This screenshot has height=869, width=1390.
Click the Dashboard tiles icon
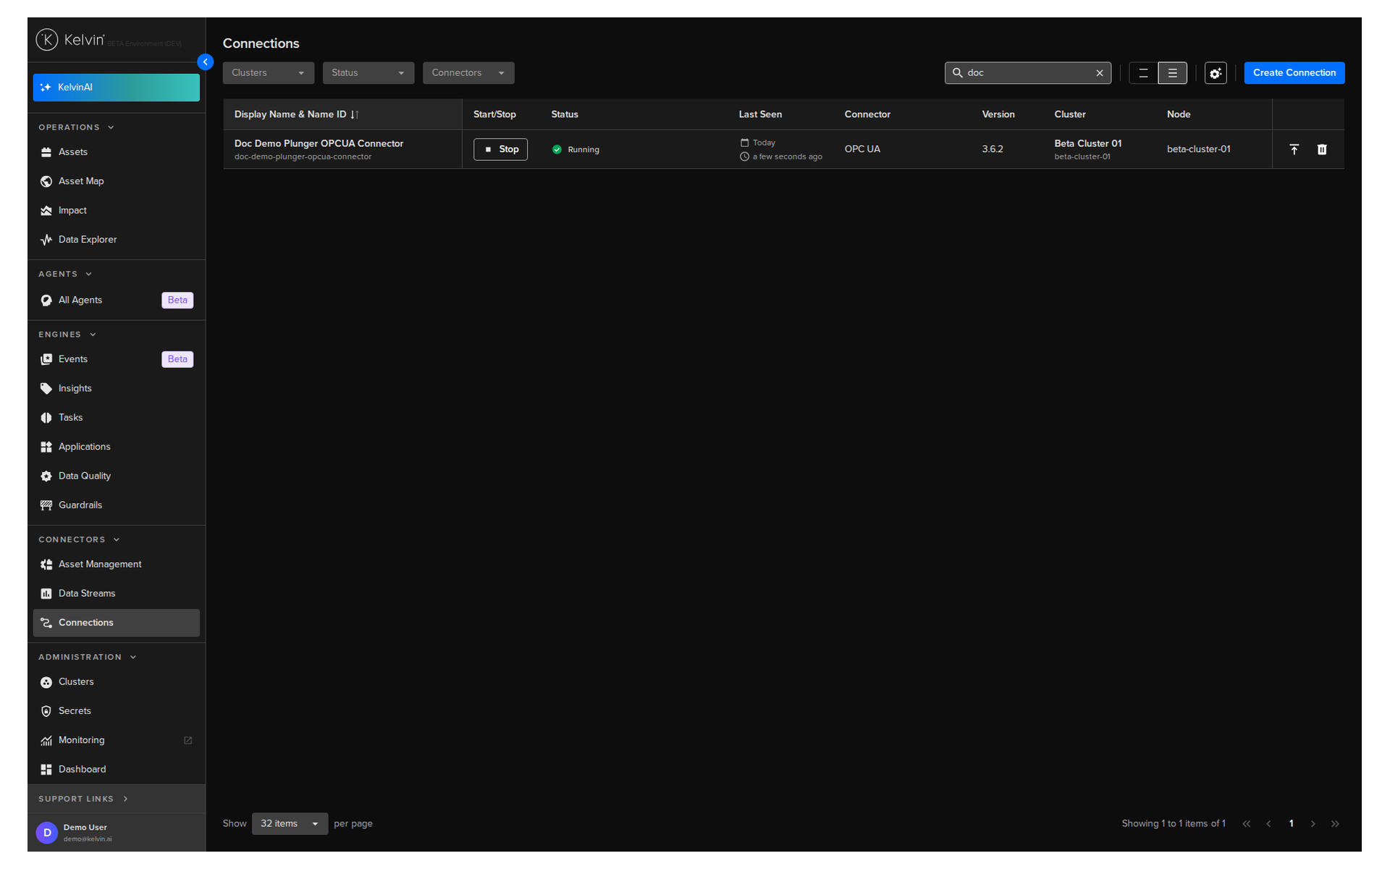(x=46, y=770)
